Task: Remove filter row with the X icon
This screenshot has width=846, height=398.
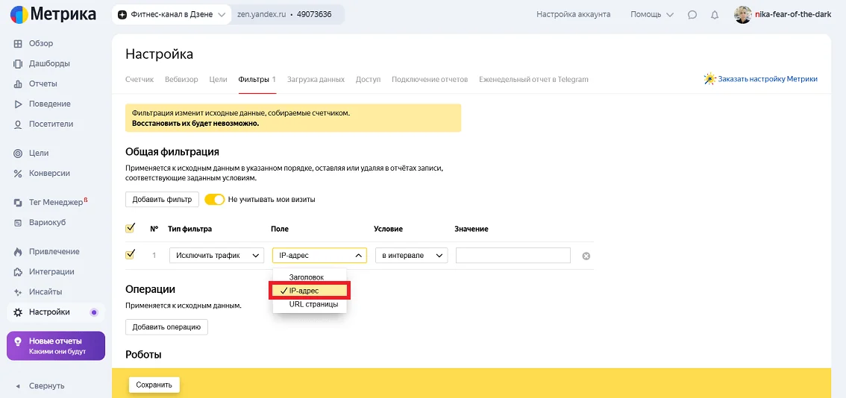Action: (586, 256)
